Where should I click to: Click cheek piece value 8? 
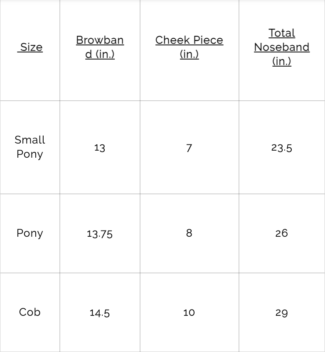point(189,233)
